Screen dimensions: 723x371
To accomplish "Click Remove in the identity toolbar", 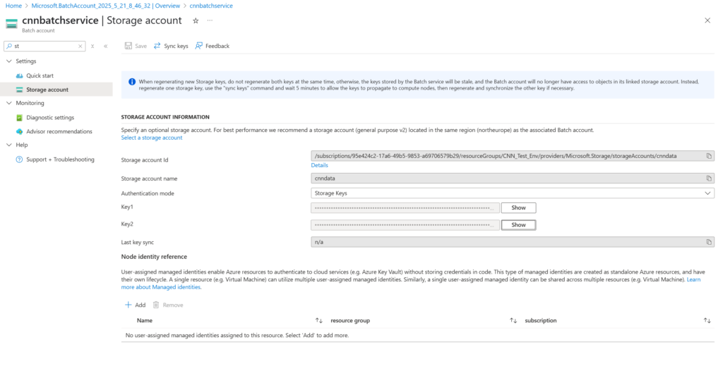I will pos(168,305).
